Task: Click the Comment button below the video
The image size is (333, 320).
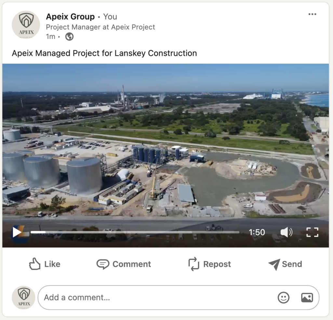Action: pos(124,264)
